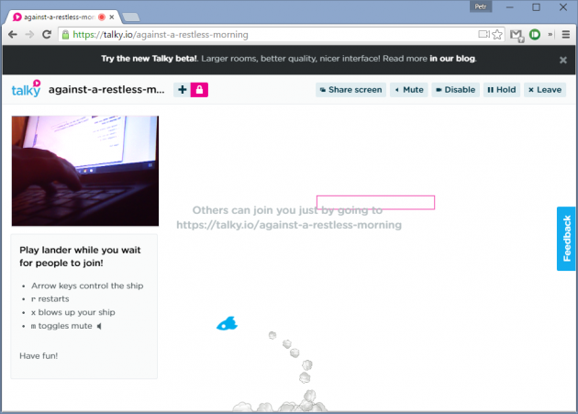Click the Share screen button
The height and width of the screenshot is (414, 578).
pos(350,90)
